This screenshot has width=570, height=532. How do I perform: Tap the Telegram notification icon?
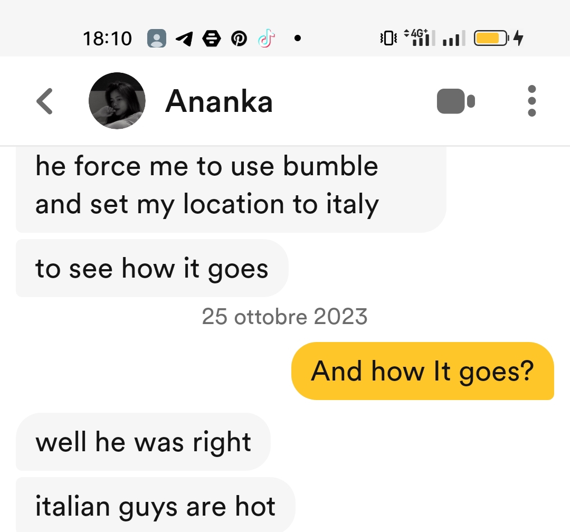tap(184, 39)
